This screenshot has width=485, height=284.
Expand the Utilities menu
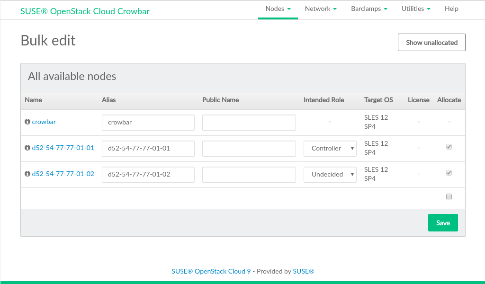click(x=416, y=9)
